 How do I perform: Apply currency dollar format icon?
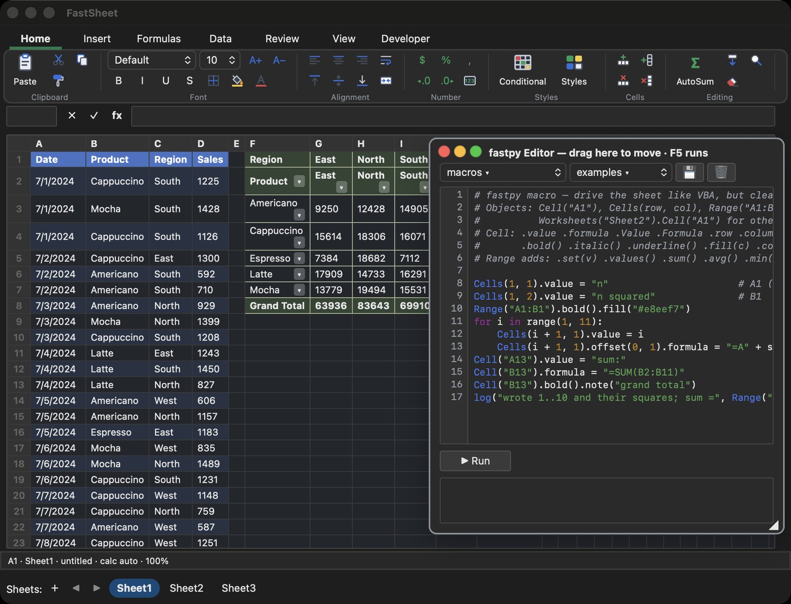[422, 60]
